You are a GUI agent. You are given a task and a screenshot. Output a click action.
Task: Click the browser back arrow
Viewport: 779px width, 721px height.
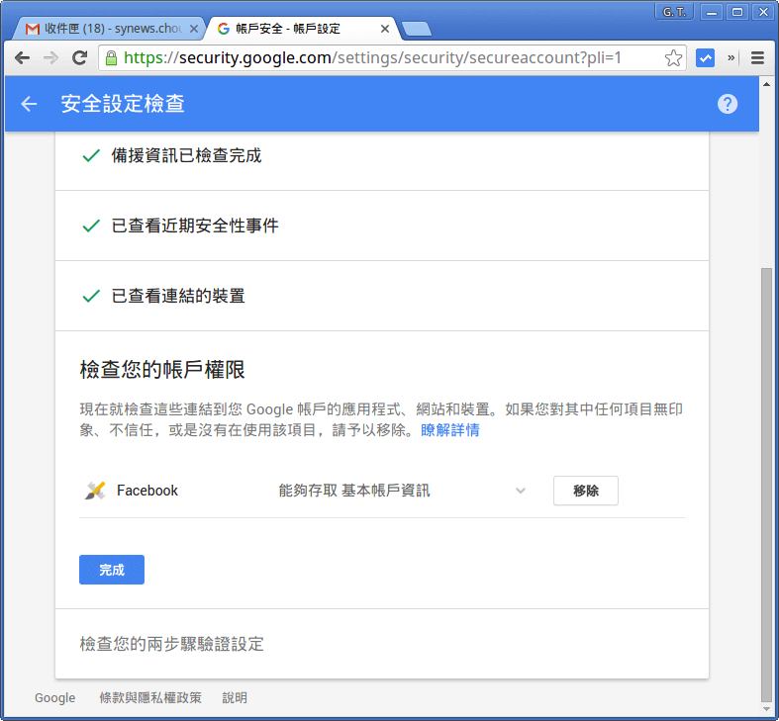(x=23, y=58)
